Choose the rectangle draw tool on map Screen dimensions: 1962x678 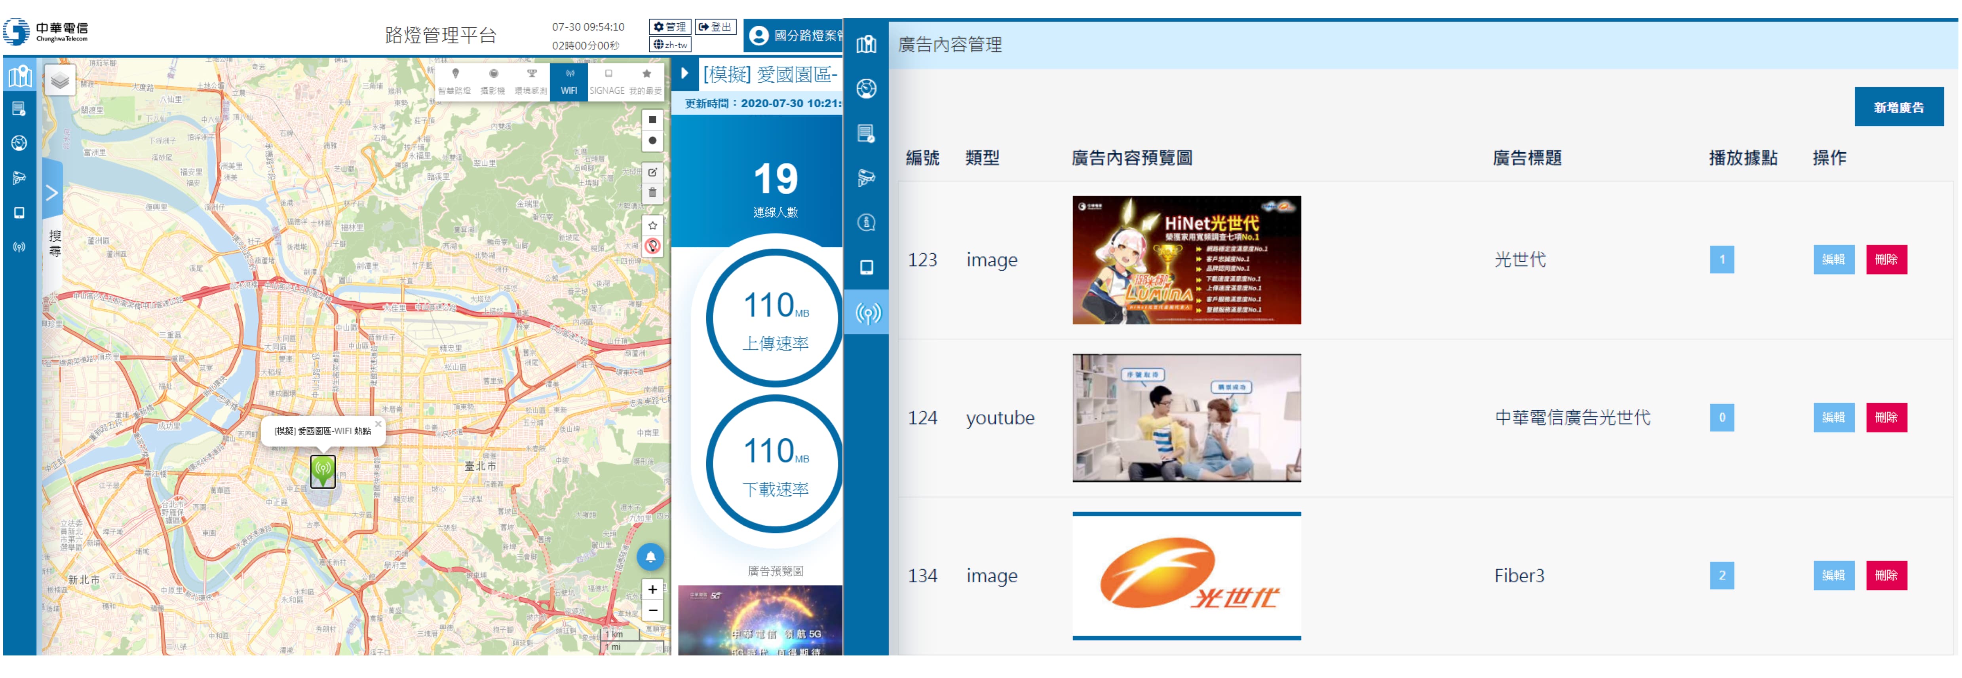[x=652, y=119]
